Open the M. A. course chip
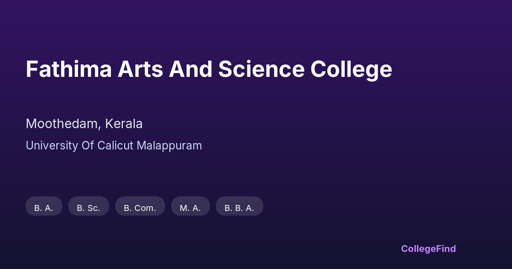The width and height of the screenshot is (512, 269). coord(190,206)
